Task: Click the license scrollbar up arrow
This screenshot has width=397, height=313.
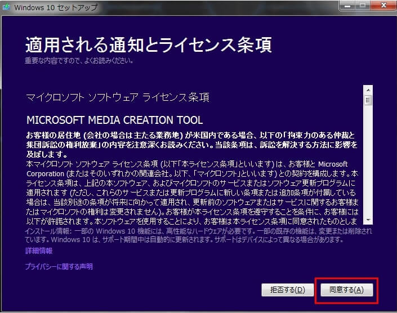Action: click(368, 90)
